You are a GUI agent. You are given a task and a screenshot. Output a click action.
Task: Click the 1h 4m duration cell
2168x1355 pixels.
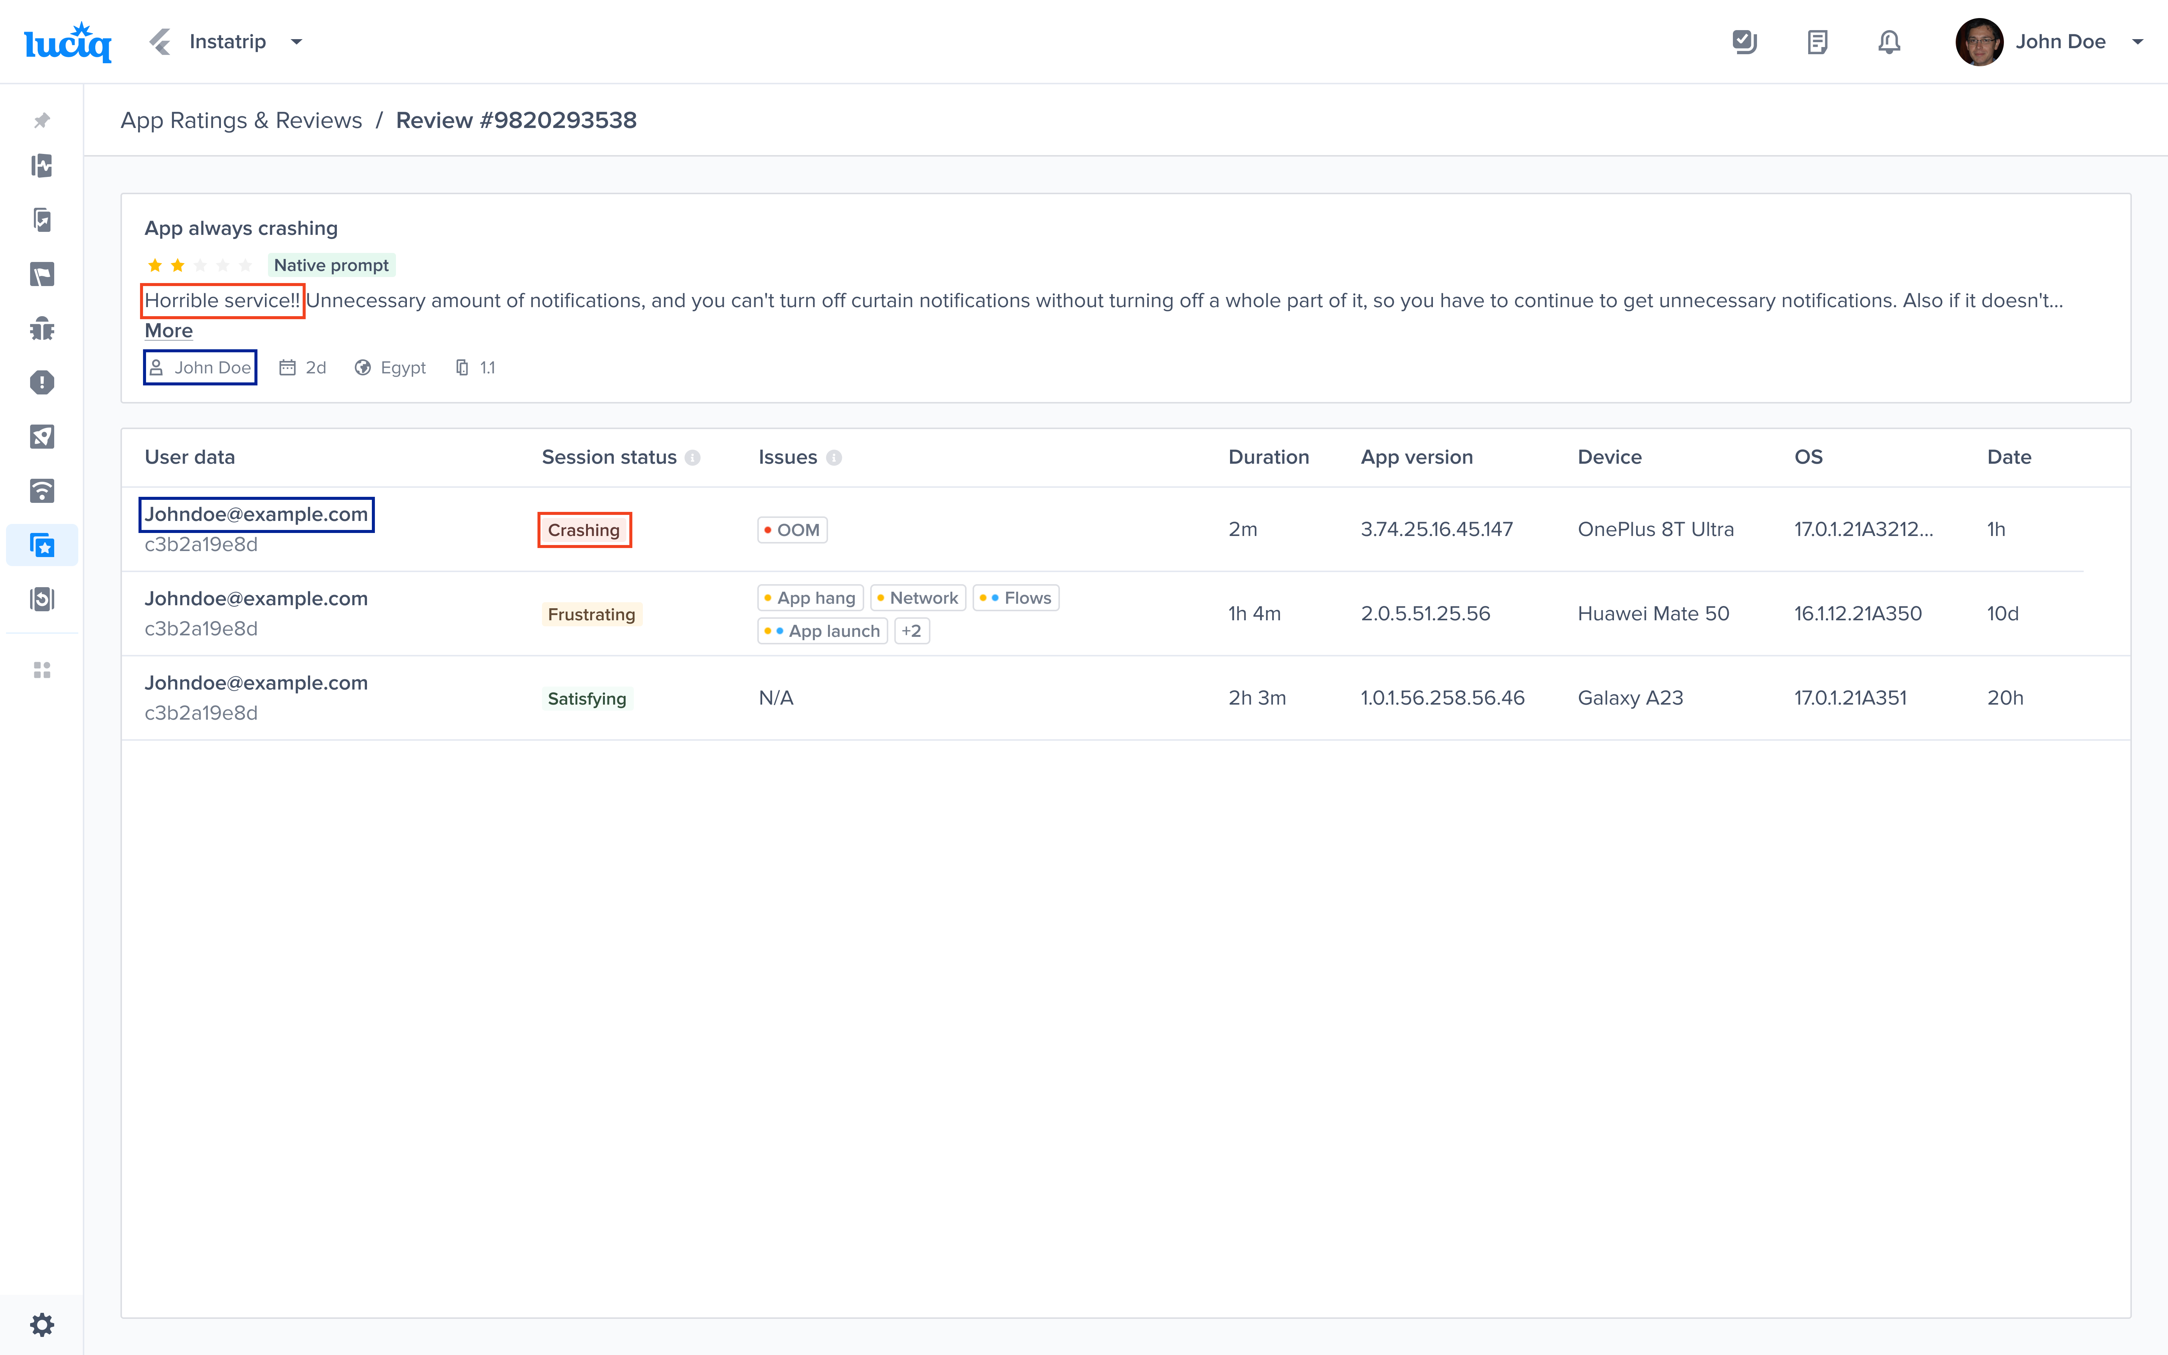(x=1254, y=613)
